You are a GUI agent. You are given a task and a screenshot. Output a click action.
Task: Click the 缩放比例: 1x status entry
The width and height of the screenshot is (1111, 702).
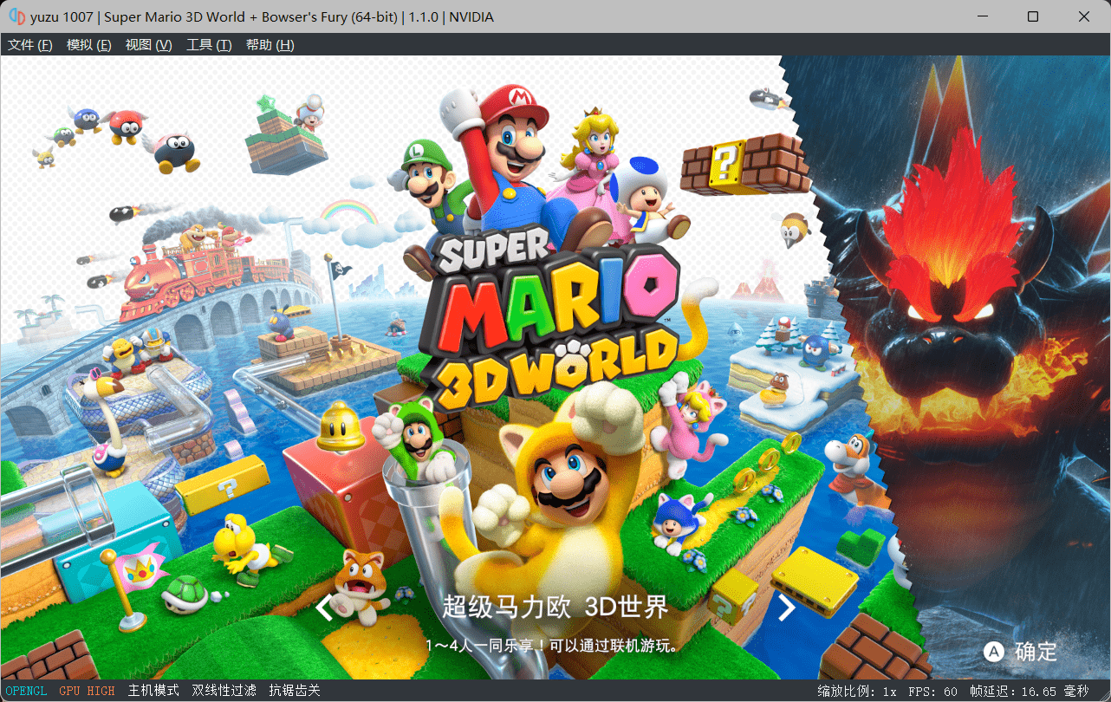[857, 691]
